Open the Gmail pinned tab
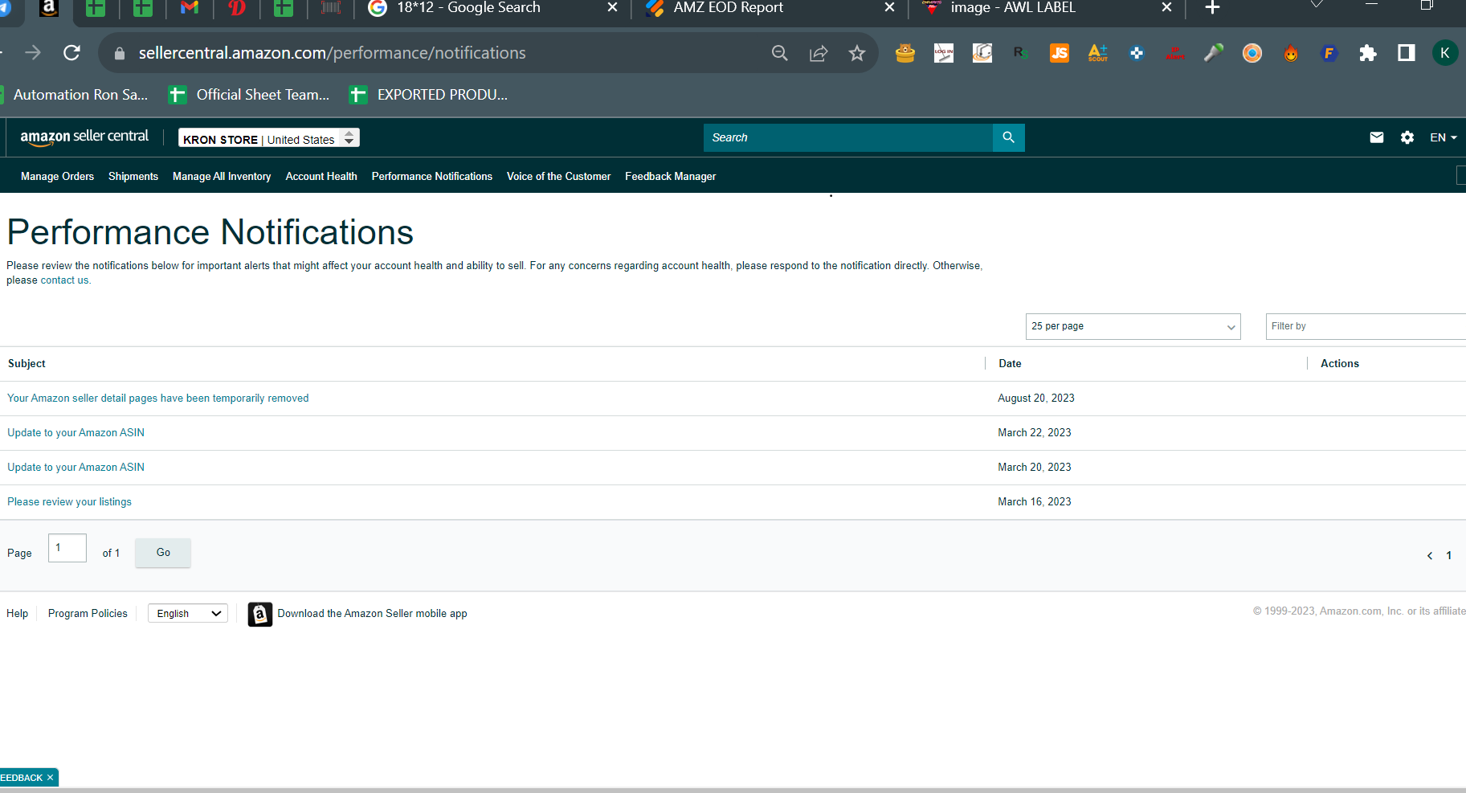1466x793 pixels. tap(190, 8)
